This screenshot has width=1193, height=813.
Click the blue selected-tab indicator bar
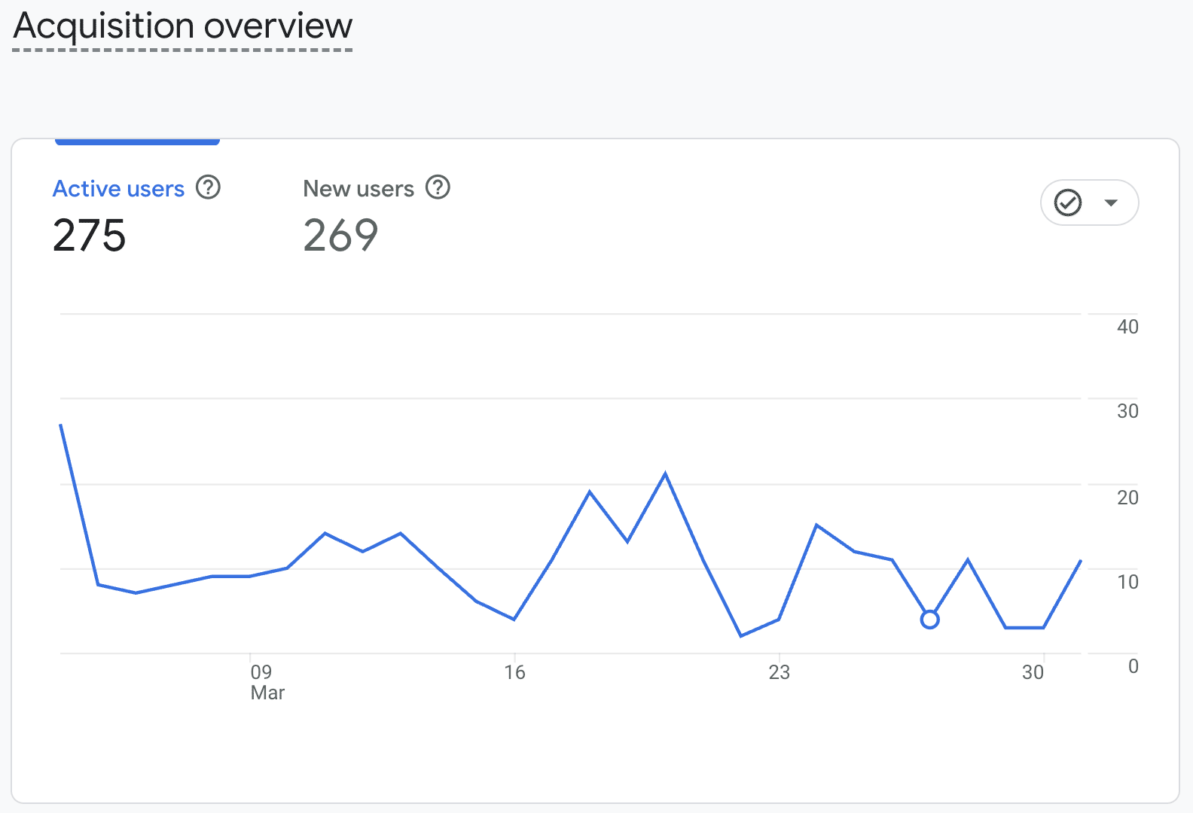coord(137,142)
